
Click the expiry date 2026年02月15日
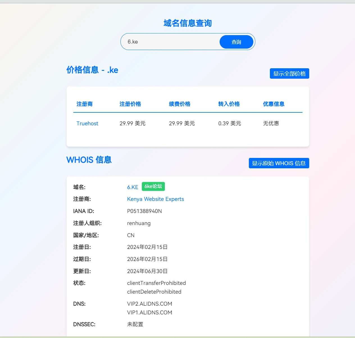(x=147, y=259)
